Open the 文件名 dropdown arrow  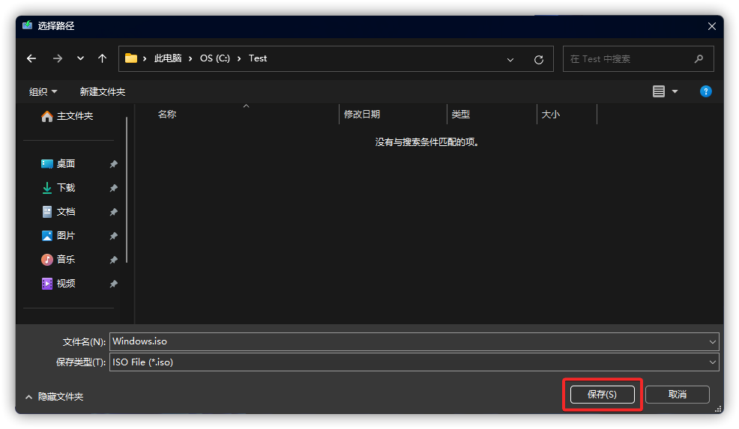713,342
